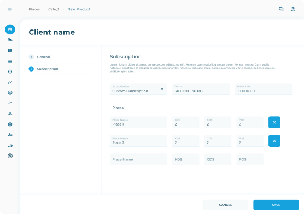Open the percent discount icon in sidebar

tap(10, 156)
